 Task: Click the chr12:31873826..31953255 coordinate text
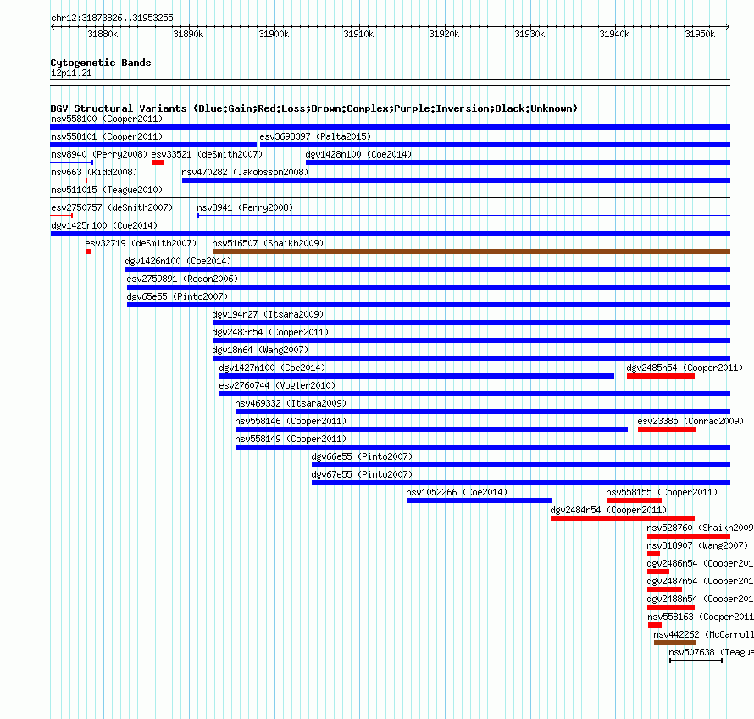tap(112, 18)
